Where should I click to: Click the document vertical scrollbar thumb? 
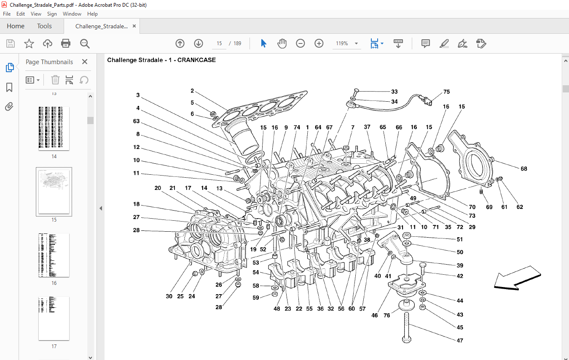tap(566, 88)
